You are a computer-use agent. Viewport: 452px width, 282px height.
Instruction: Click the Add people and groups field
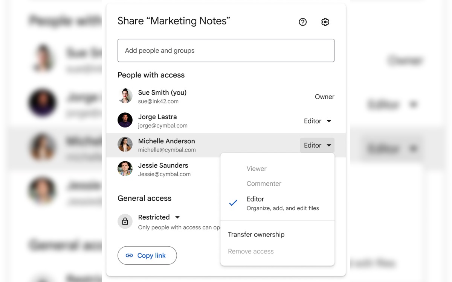[x=226, y=50]
